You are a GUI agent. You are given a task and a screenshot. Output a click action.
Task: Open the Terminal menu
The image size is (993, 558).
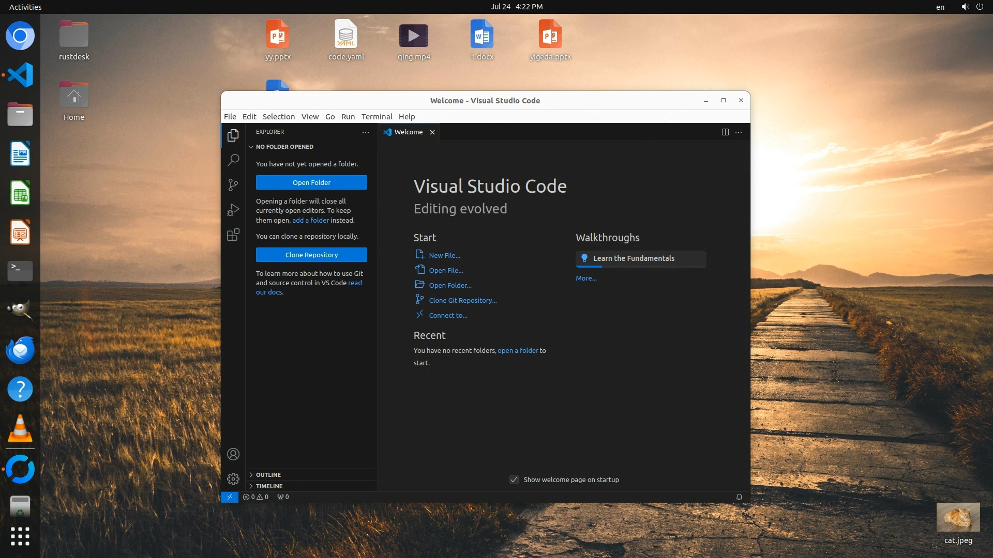coord(377,117)
